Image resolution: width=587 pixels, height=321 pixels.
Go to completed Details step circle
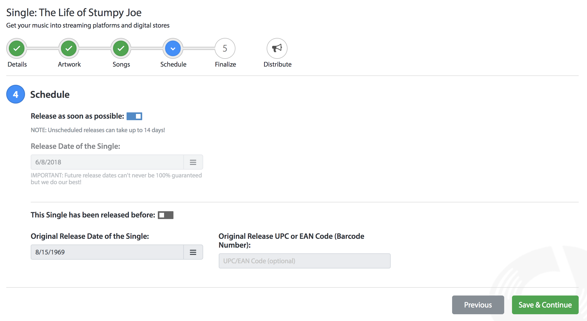tap(17, 48)
